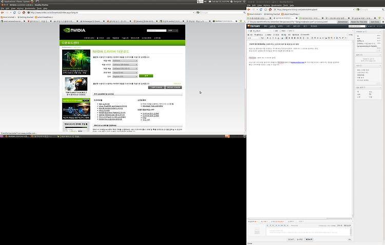Click the Ubuntu logo beside Applications menu

[2, 2]
